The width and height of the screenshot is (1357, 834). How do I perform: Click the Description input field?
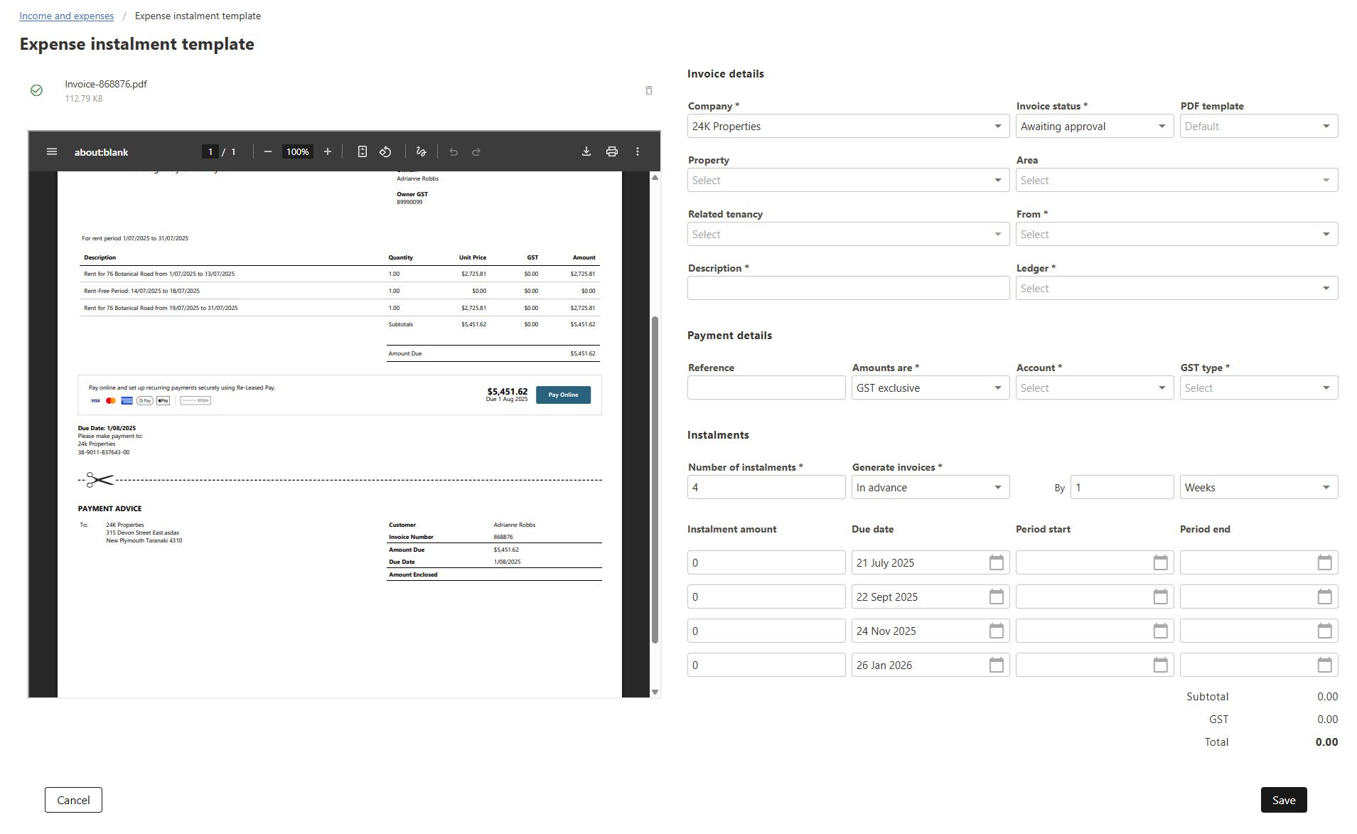point(847,288)
